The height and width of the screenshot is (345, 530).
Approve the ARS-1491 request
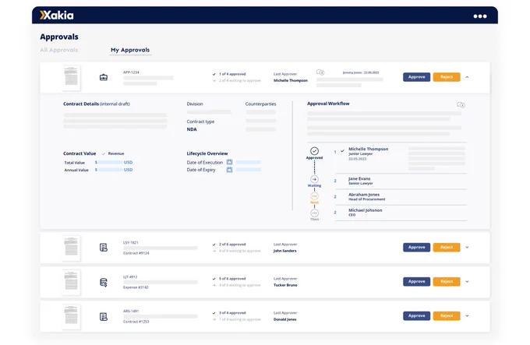tap(416, 316)
